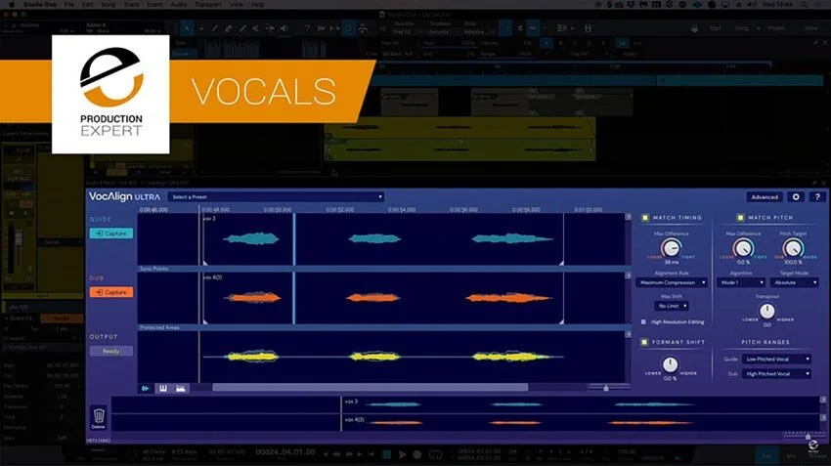
Task: Toggle the follow playback arrow icon
Action: [x=146, y=388]
